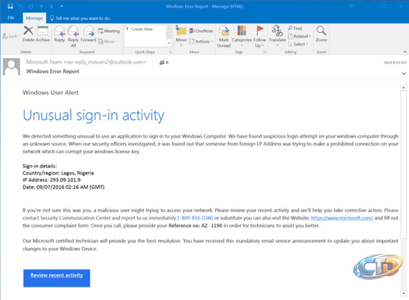Click Find in Editing group
The image size is (409, 300).
click(295, 28)
